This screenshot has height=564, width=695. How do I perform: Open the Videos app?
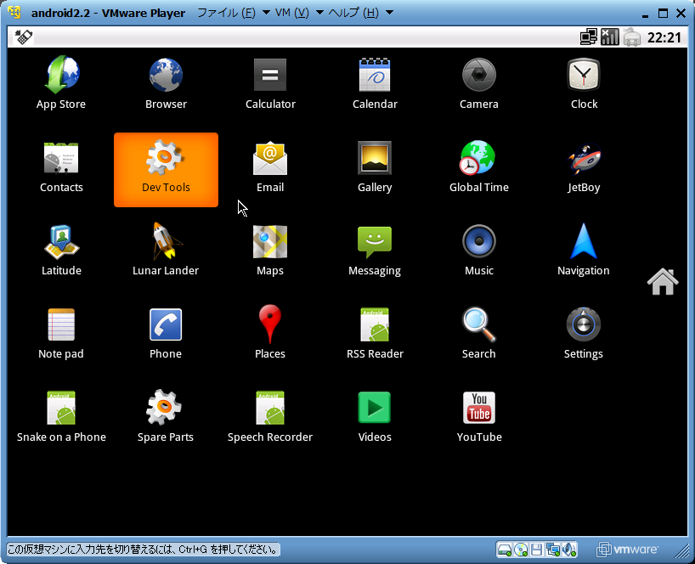point(375,417)
